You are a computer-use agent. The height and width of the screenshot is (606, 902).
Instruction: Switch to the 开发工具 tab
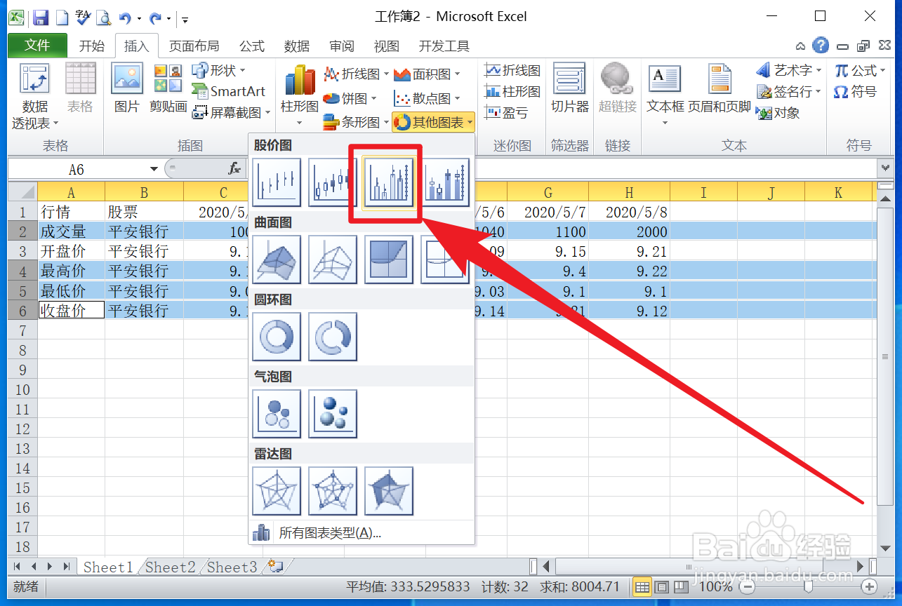444,46
